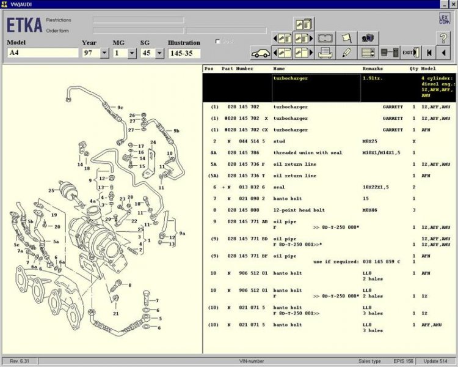Image resolution: width=458 pixels, height=367 pixels.
Task: Click the Restrictions text field
Action: tap(138, 20)
